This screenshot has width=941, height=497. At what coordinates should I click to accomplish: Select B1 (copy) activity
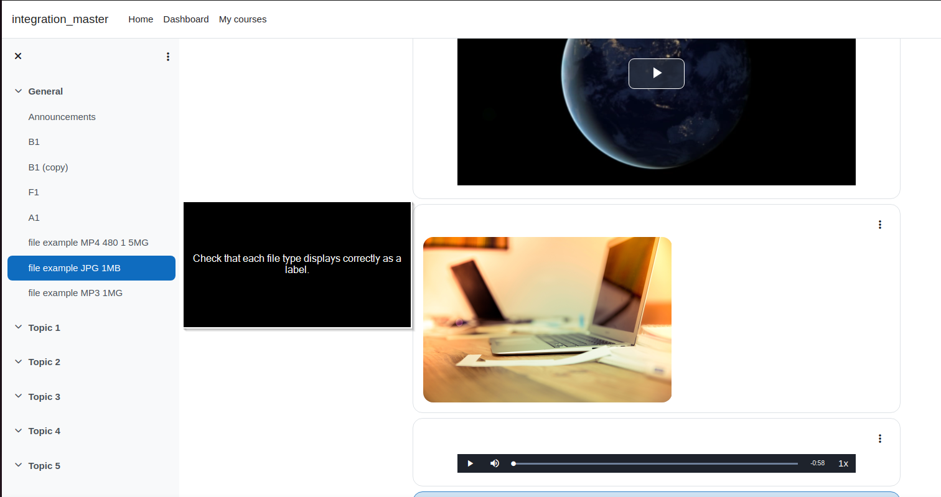(x=49, y=167)
